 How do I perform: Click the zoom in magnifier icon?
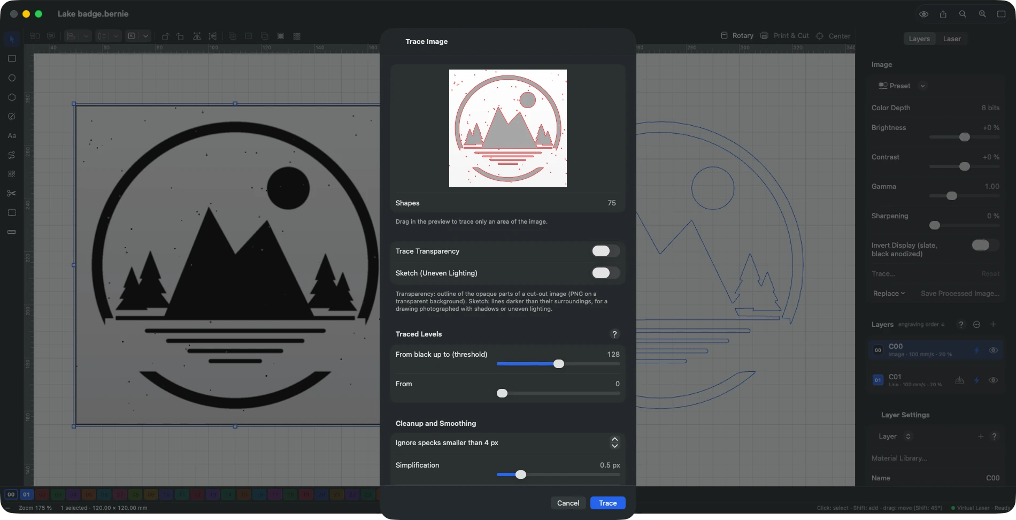point(982,14)
